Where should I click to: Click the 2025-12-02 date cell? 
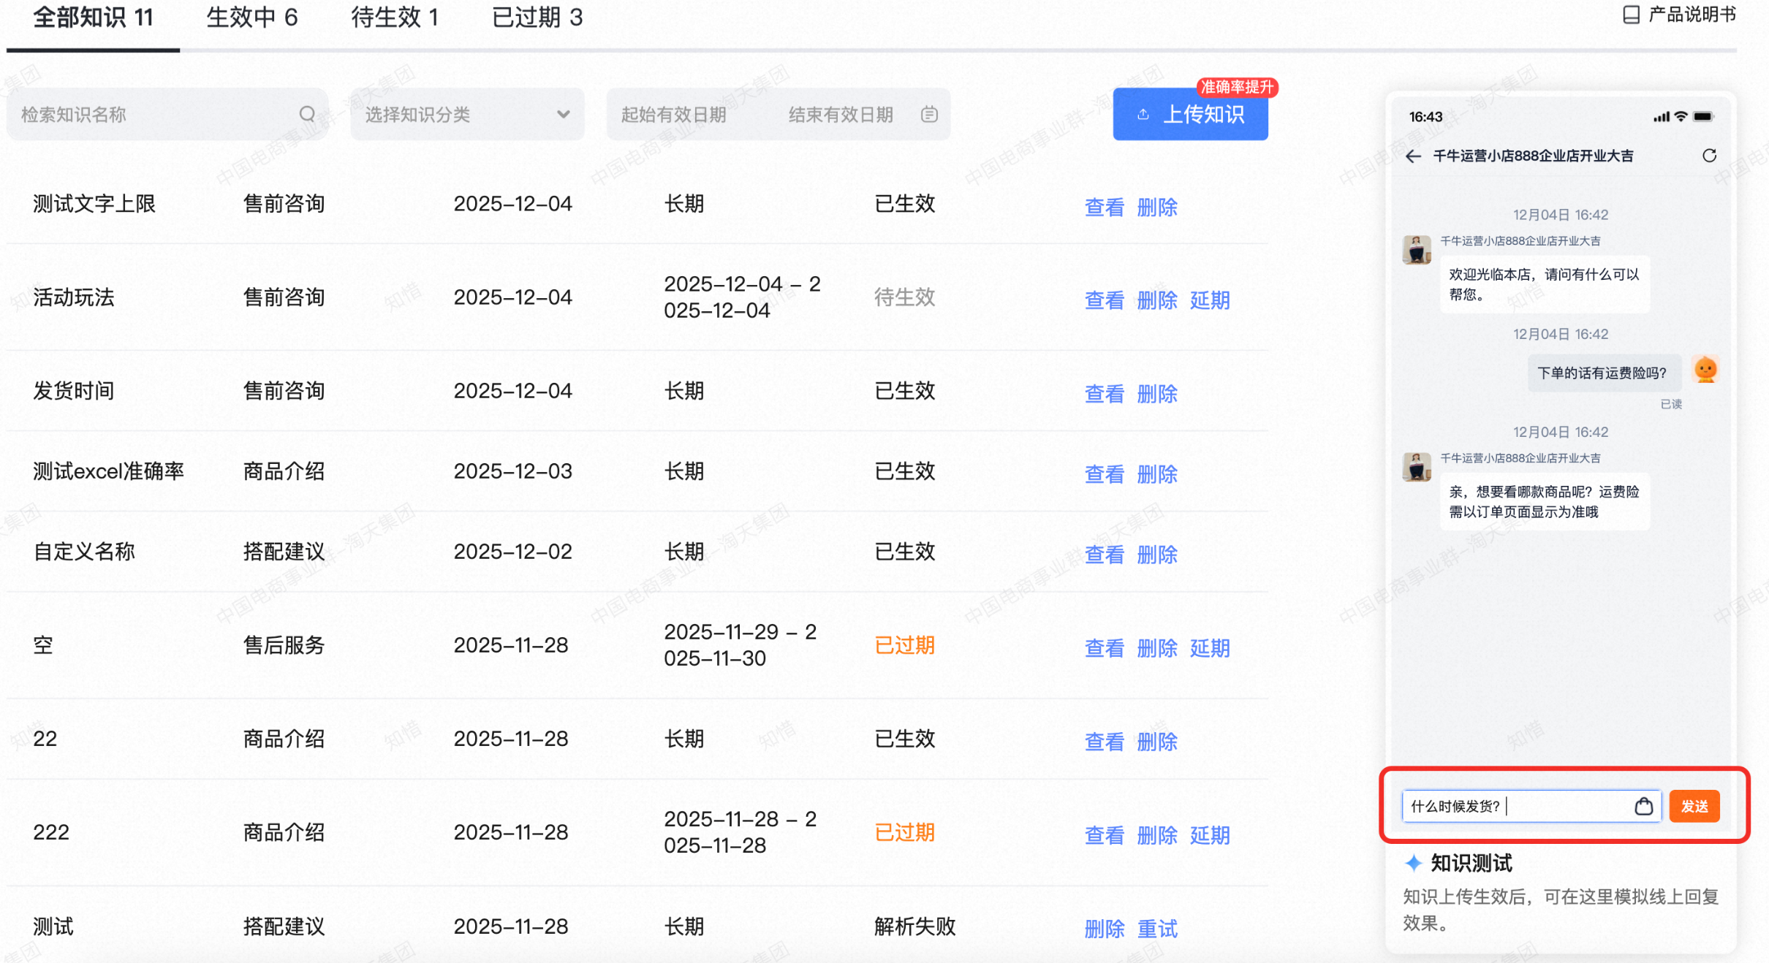tap(512, 551)
